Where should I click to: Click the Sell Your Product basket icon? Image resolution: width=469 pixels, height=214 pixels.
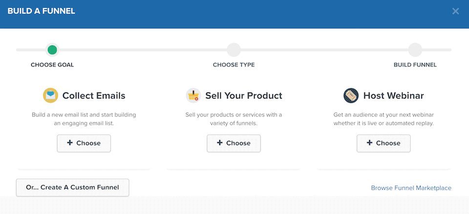tap(193, 96)
